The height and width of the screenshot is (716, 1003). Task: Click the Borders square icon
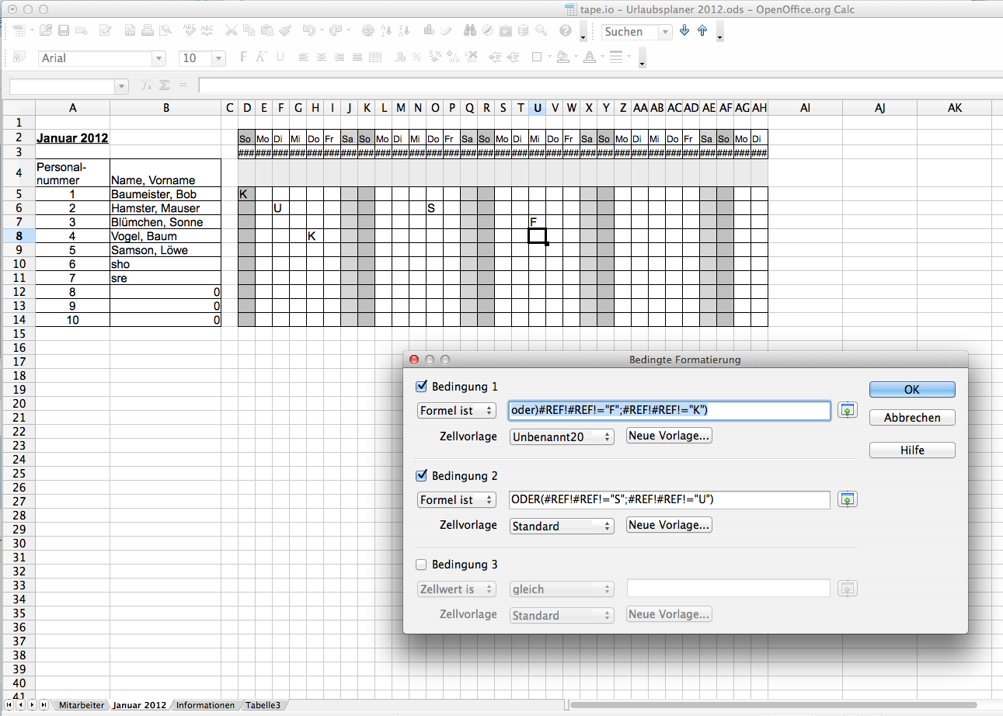(536, 57)
